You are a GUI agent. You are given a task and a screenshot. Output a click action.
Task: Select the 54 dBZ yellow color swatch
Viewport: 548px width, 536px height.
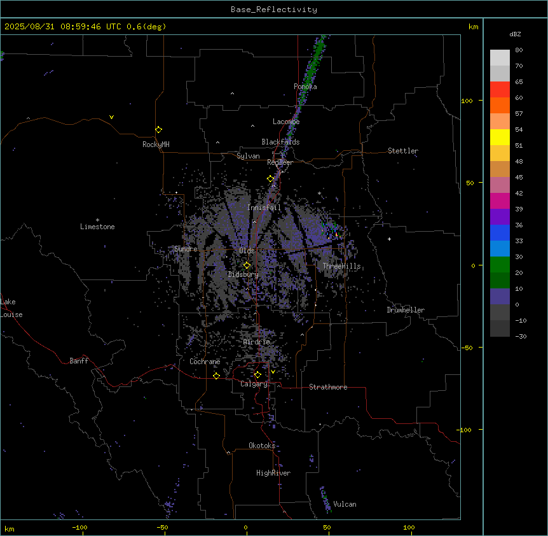tap(500, 137)
